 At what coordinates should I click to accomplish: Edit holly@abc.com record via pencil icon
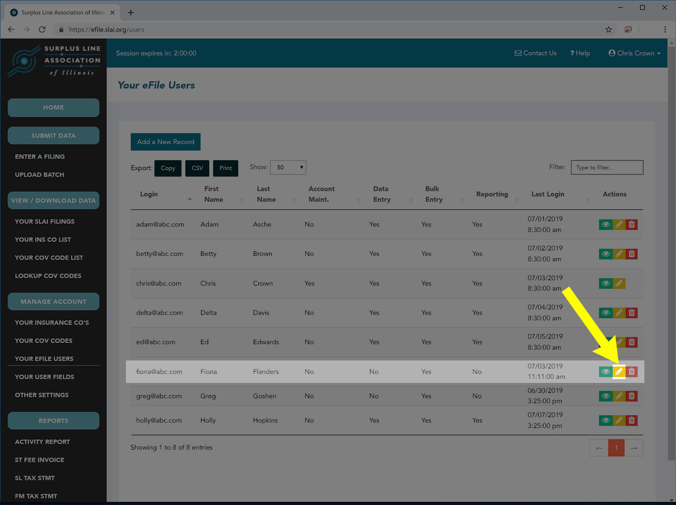click(x=619, y=420)
